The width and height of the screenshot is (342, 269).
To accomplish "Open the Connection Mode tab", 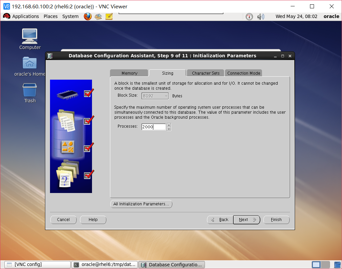I will pos(243,73).
